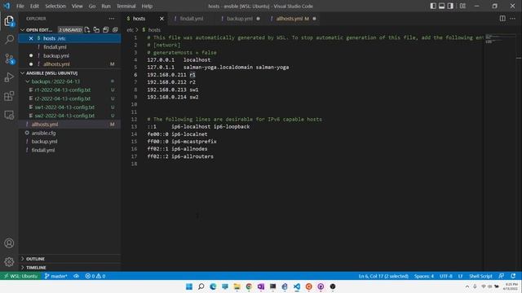Open the Selection menu
The height and width of the screenshot is (293, 522).
coord(55,6)
